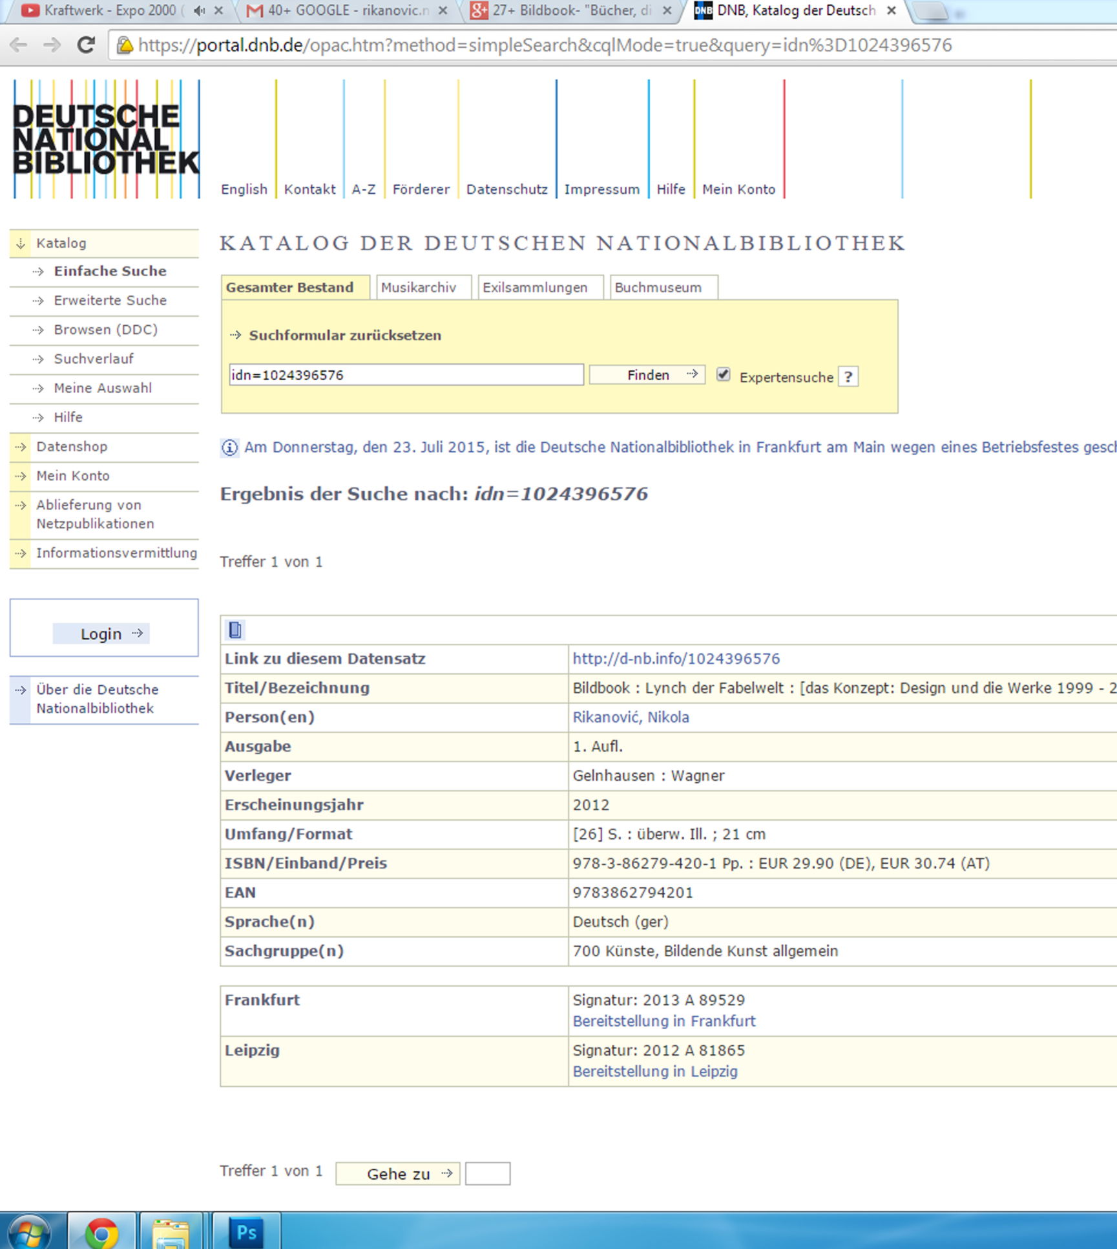The height and width of the screenshot is (1249, 1117).
Task: Mute the Kraftwerk tab via speaker icon
Action: coord(200,11)
